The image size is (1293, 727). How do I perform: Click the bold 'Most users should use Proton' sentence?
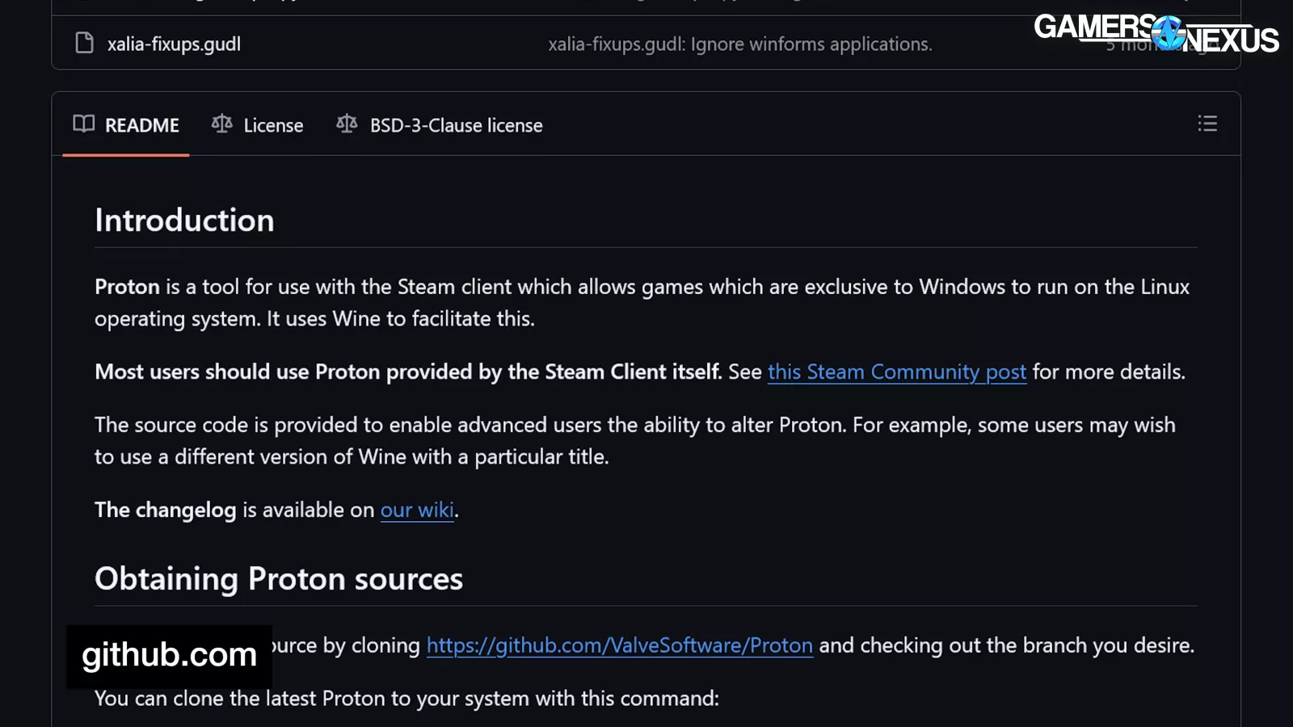[407, 372]
